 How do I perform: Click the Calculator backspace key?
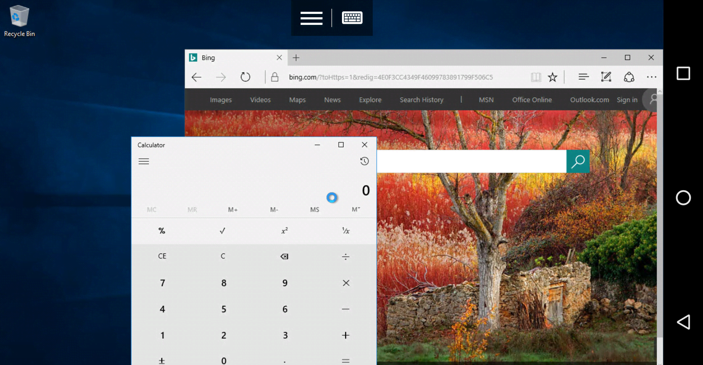pyautogui.click(x=284, y=256)
